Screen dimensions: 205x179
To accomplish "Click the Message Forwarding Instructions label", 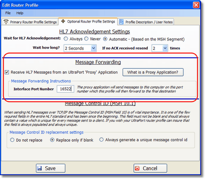I will (x=41, y=81).
